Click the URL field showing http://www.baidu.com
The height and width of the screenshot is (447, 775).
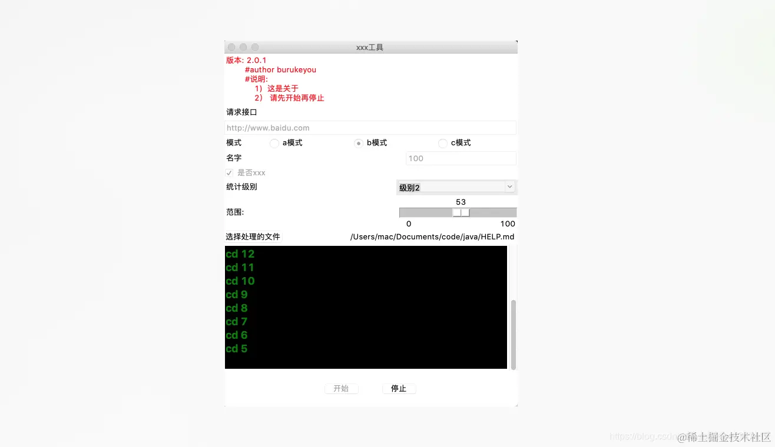click(x=370, y=128)
